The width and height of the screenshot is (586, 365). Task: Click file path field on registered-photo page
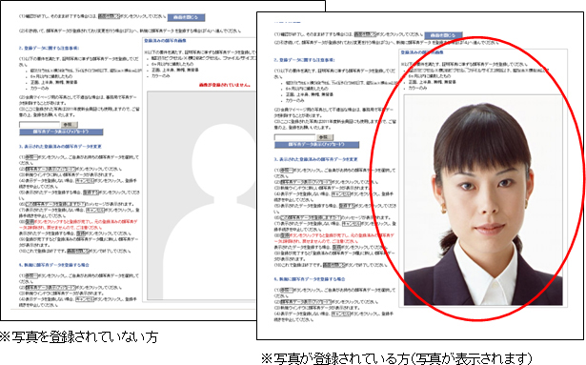[x=294, y=137]
